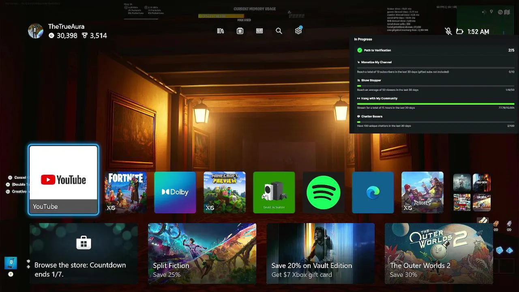Click the controller battery icon
Viewport: 519px width, 292px height.
coord(459,31)
